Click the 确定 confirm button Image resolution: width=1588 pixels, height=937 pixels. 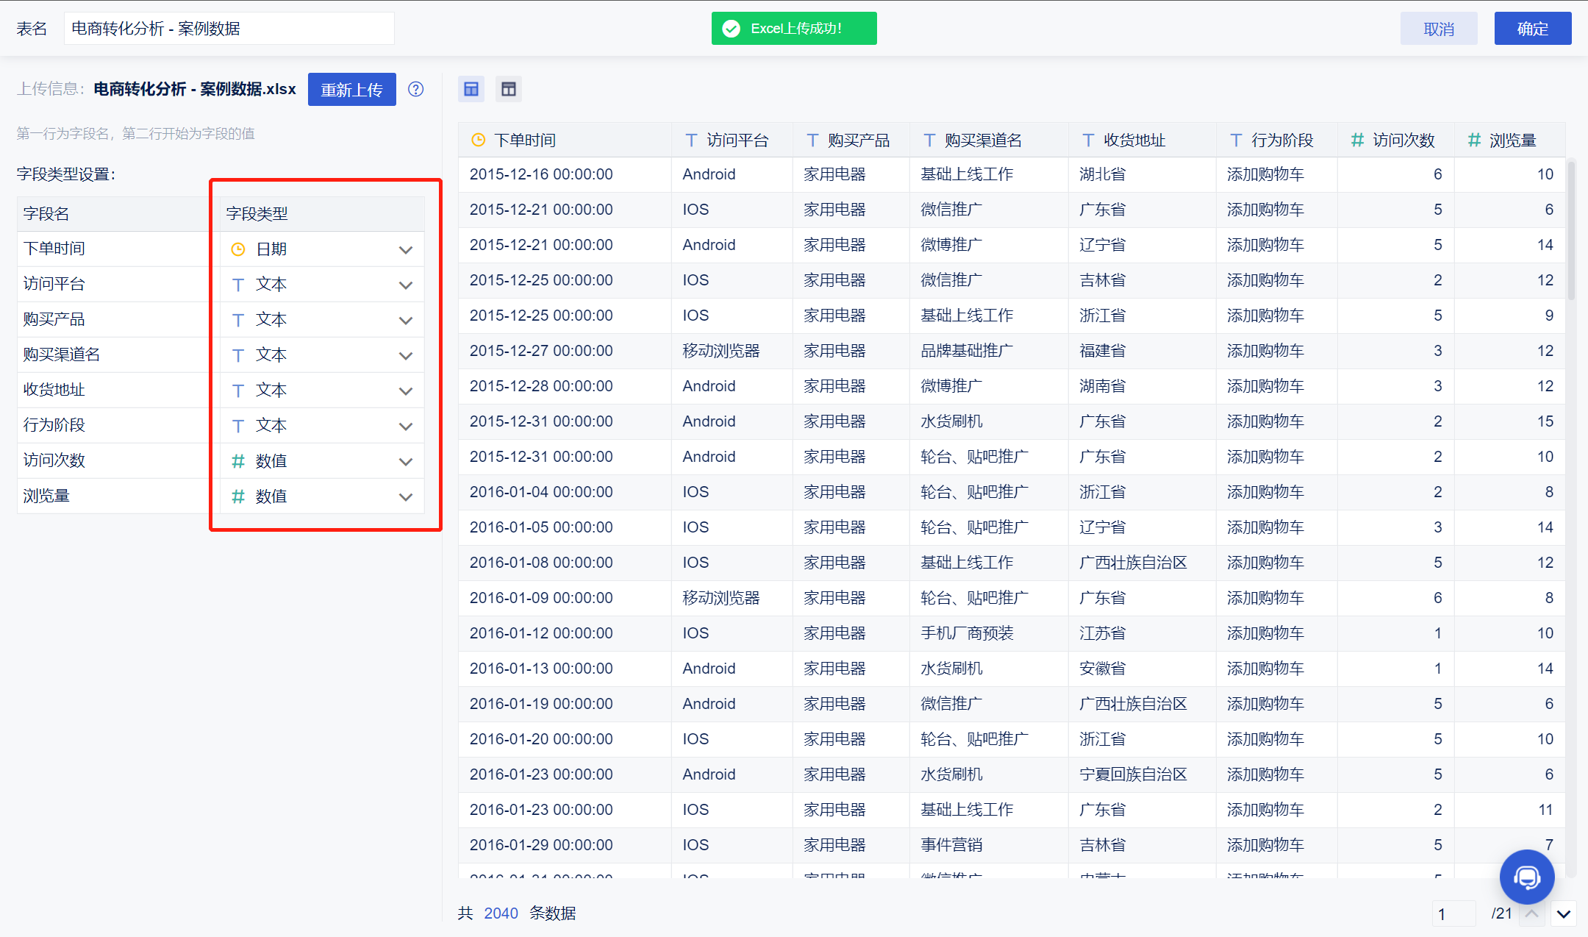[1532, 29]
